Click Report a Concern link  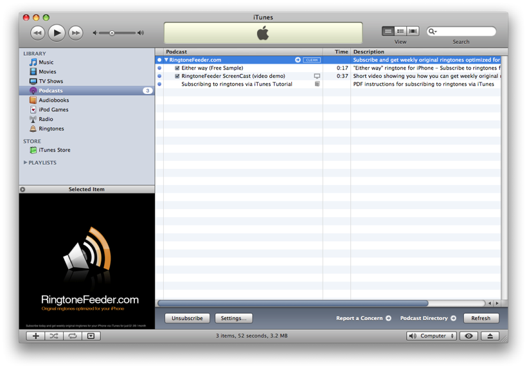point(363,318)
